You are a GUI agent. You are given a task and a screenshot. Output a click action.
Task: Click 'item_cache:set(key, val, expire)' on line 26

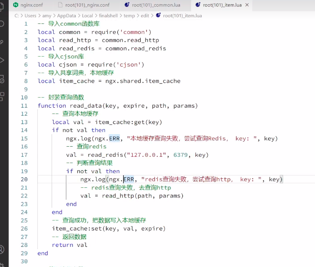(109, 228)
